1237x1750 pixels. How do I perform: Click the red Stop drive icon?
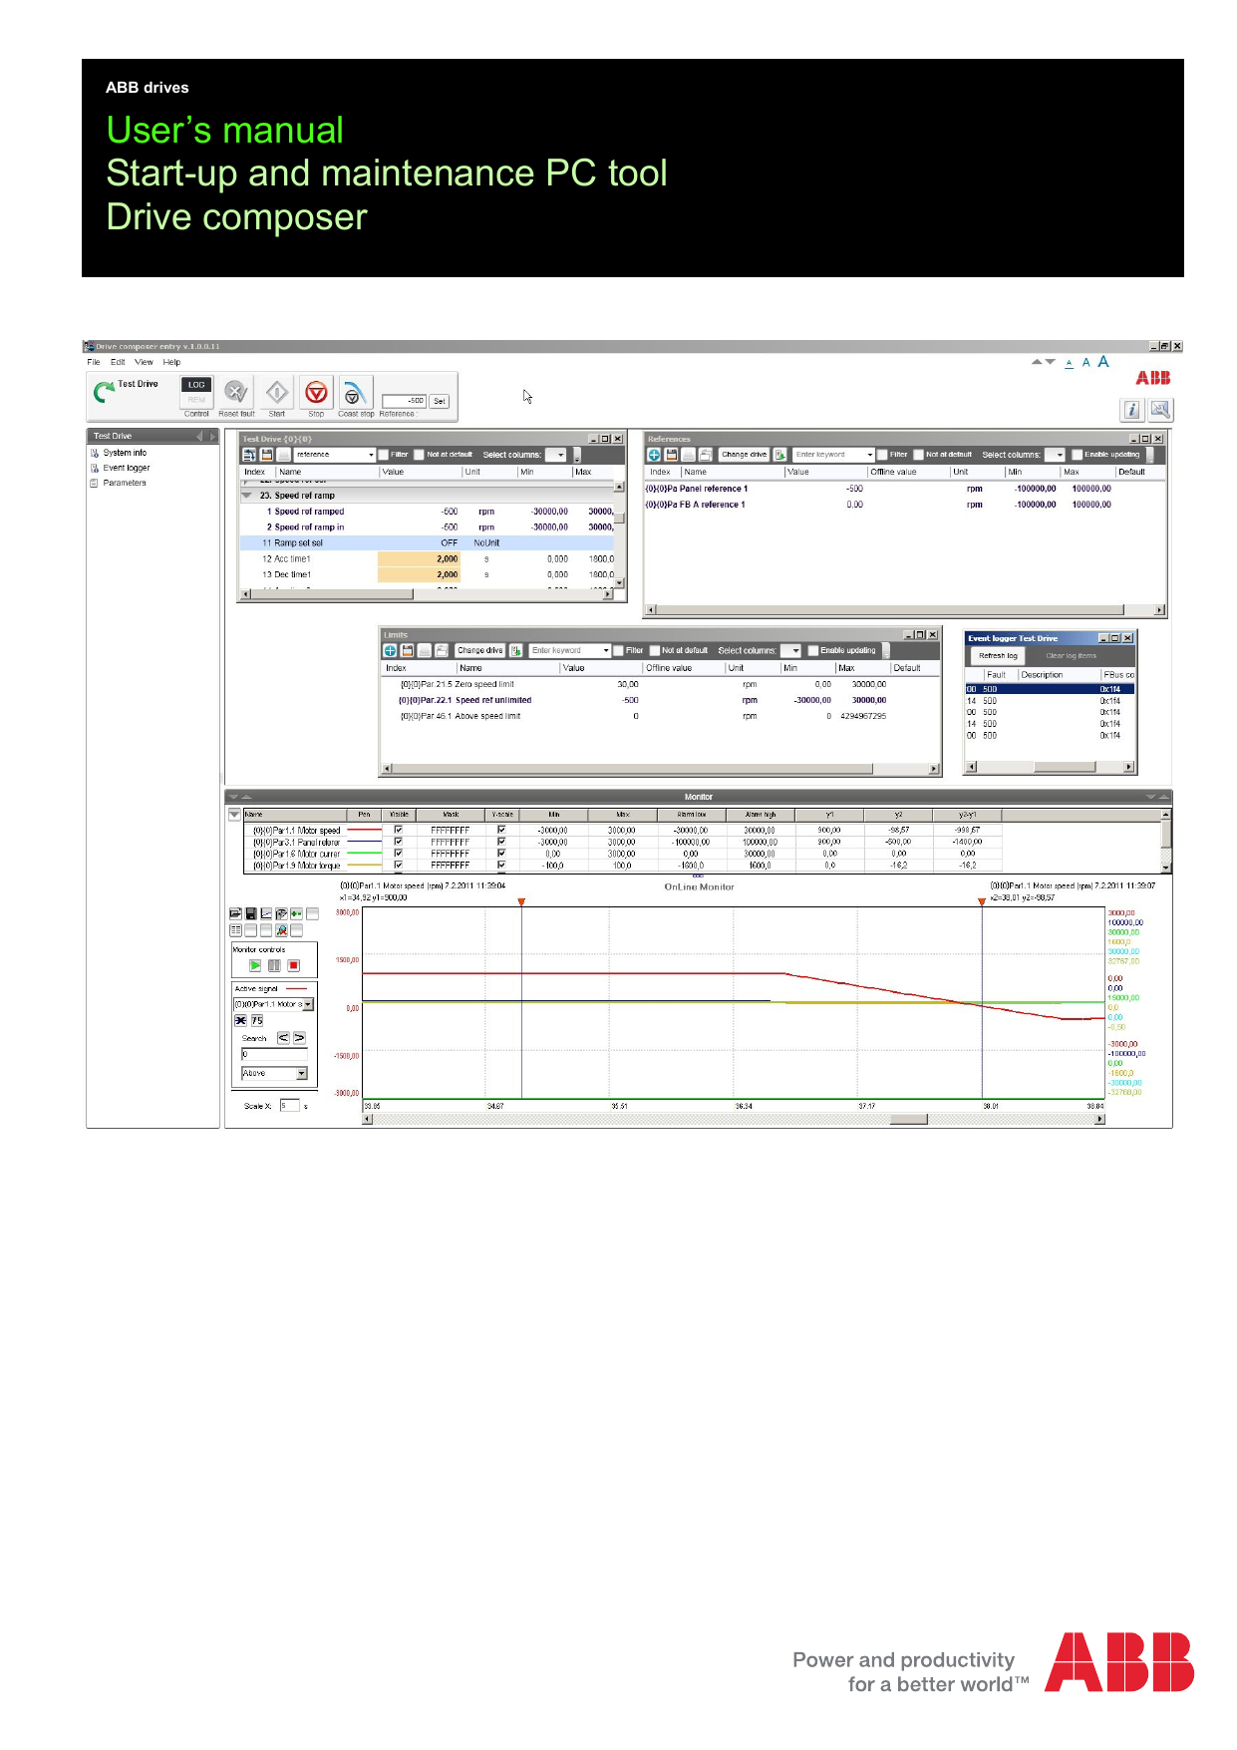tap(316, 392)
